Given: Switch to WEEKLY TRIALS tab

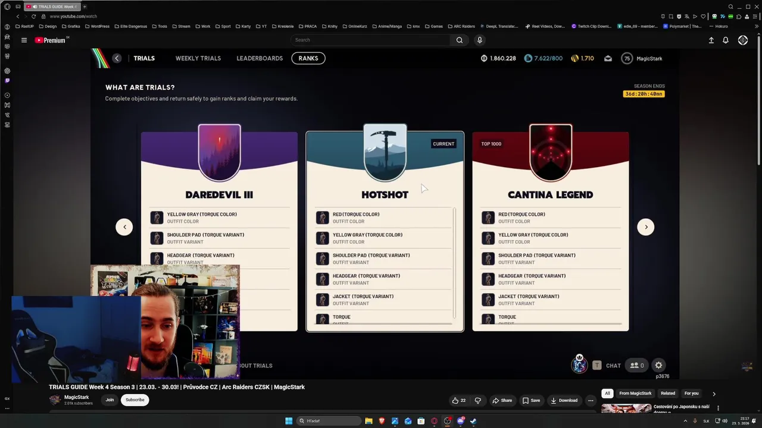Looking at the screenshot, I should (x=198, y=58).
